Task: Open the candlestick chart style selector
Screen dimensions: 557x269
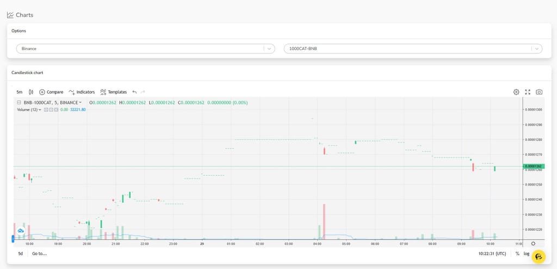Action: tap(31, 92)
